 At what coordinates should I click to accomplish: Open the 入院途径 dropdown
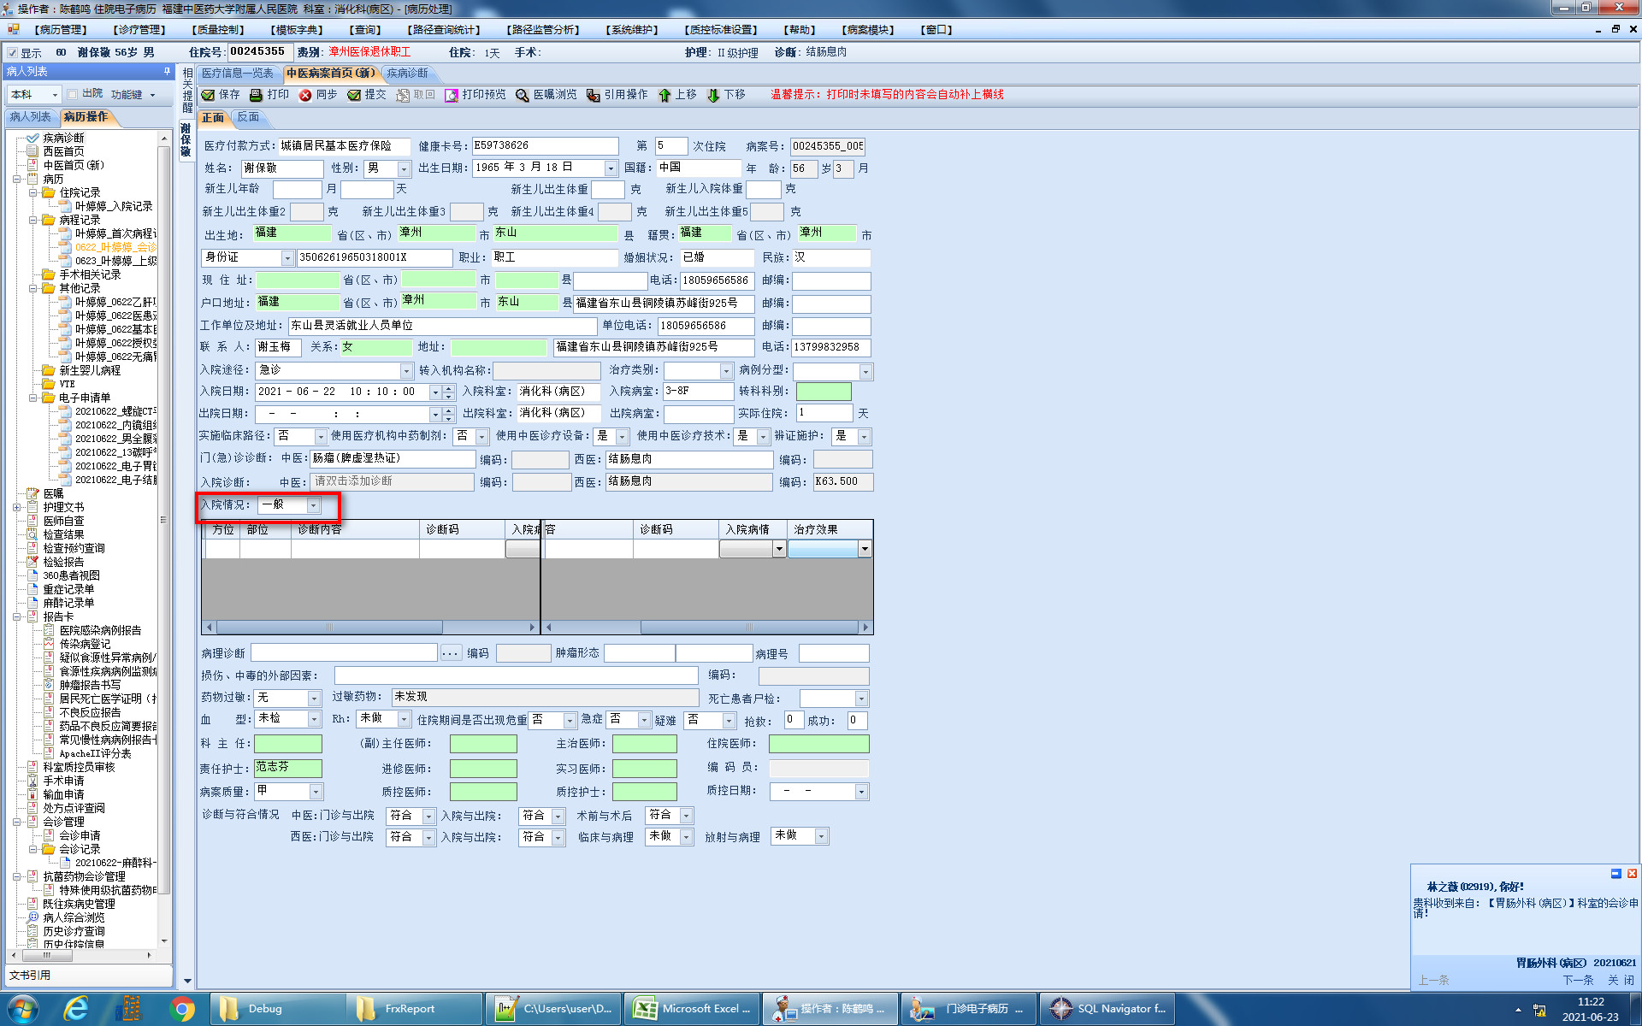coord(406,371)
